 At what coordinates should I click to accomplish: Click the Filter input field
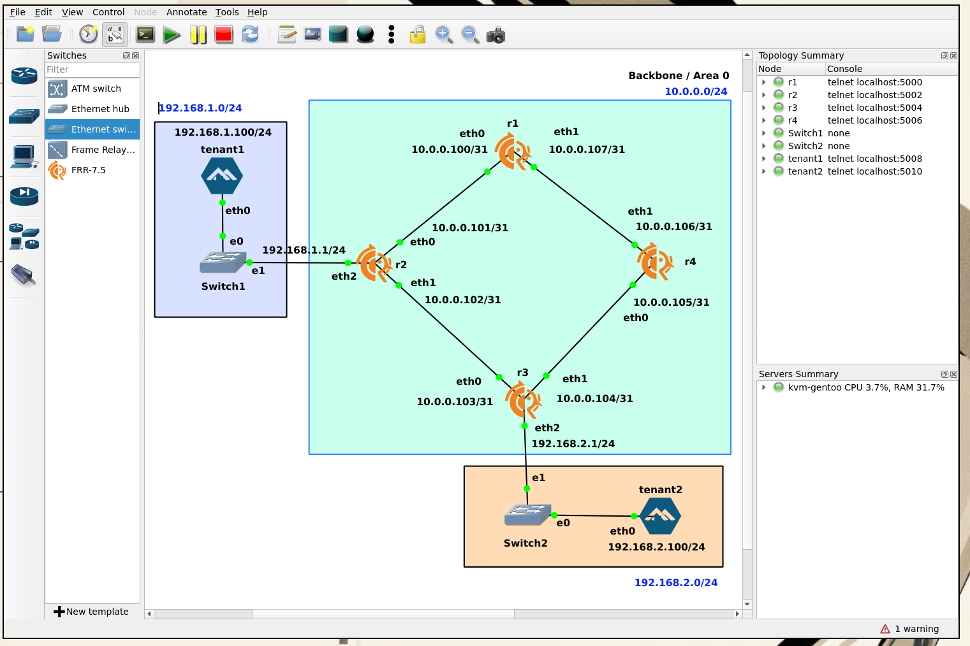[92, 69]
